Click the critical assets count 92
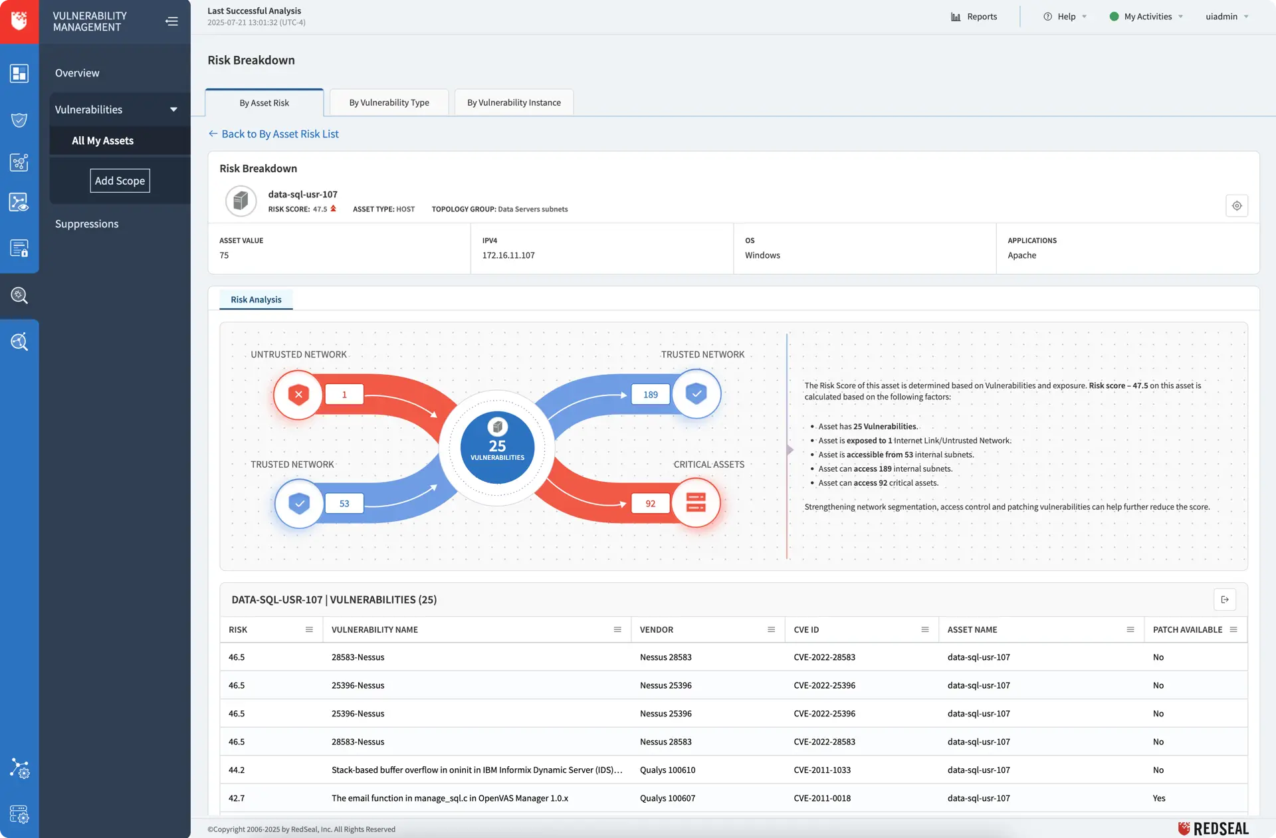1276x838 pixels. tap(650, 504)
